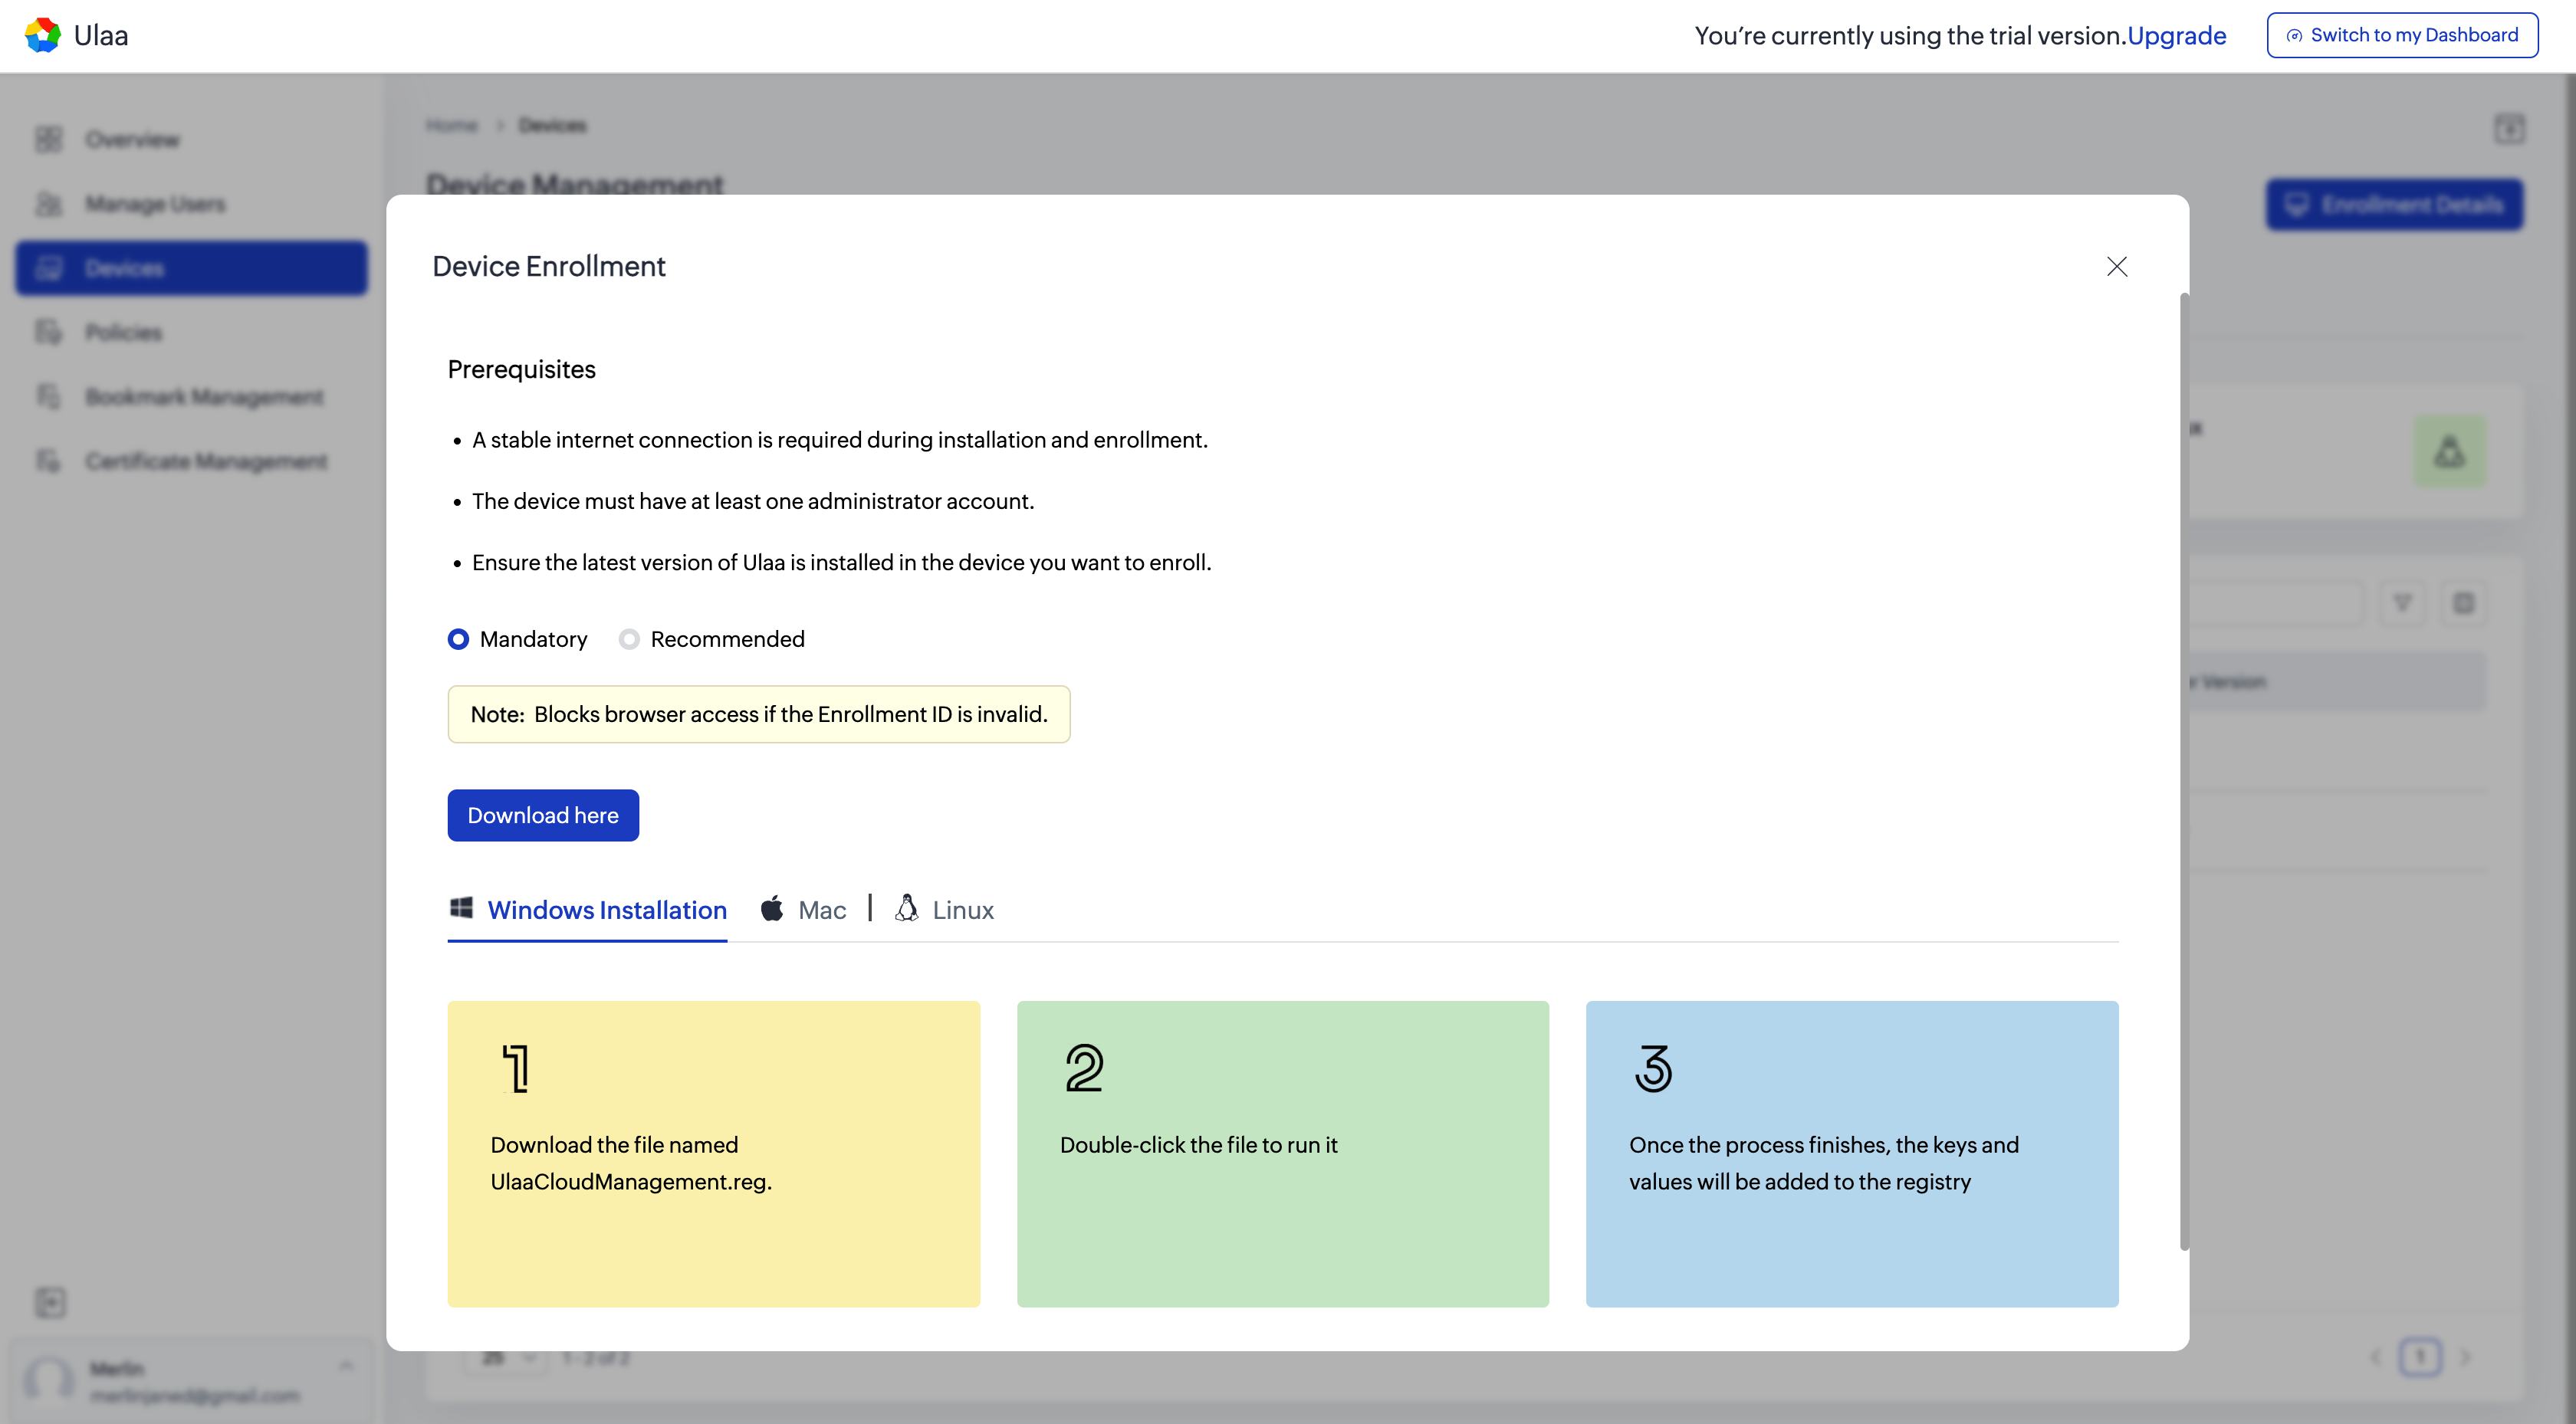Click the Overview sidebar icon
This screenshot has width=2576, height=1424.
tap(49, 139)
